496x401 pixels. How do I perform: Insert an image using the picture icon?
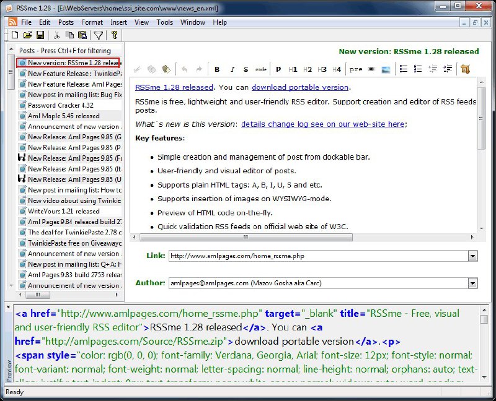[x=386, y=69]
